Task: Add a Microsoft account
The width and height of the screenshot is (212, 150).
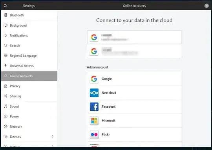Action: 134,121
